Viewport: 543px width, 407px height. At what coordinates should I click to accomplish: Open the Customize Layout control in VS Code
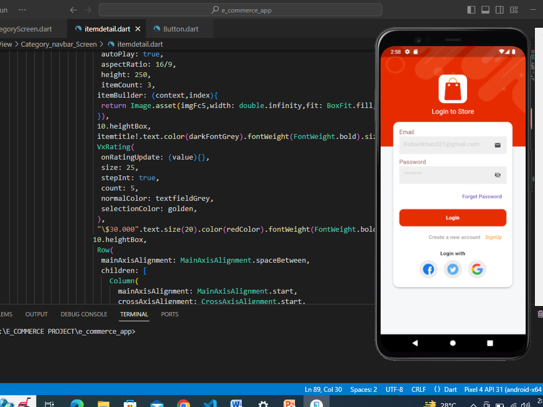tap(514, 9)
